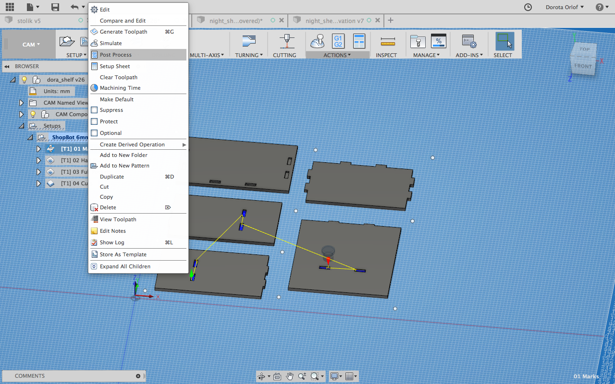The height and width of the screenshot is (384, 615).
Task: Choose Post Process from the context menu
Action: pyautogui.click(x=116, y=55)
